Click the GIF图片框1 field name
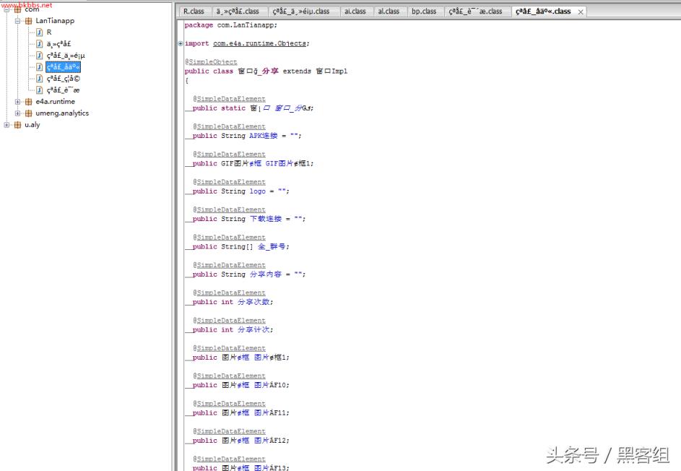The height and width of the screenshot is (471, 681). 287,163
